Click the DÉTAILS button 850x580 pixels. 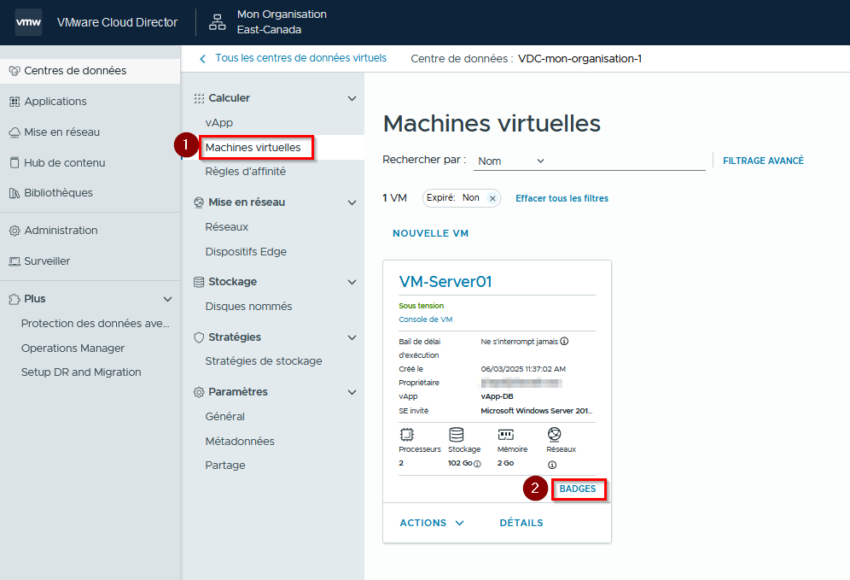[521, 523]
